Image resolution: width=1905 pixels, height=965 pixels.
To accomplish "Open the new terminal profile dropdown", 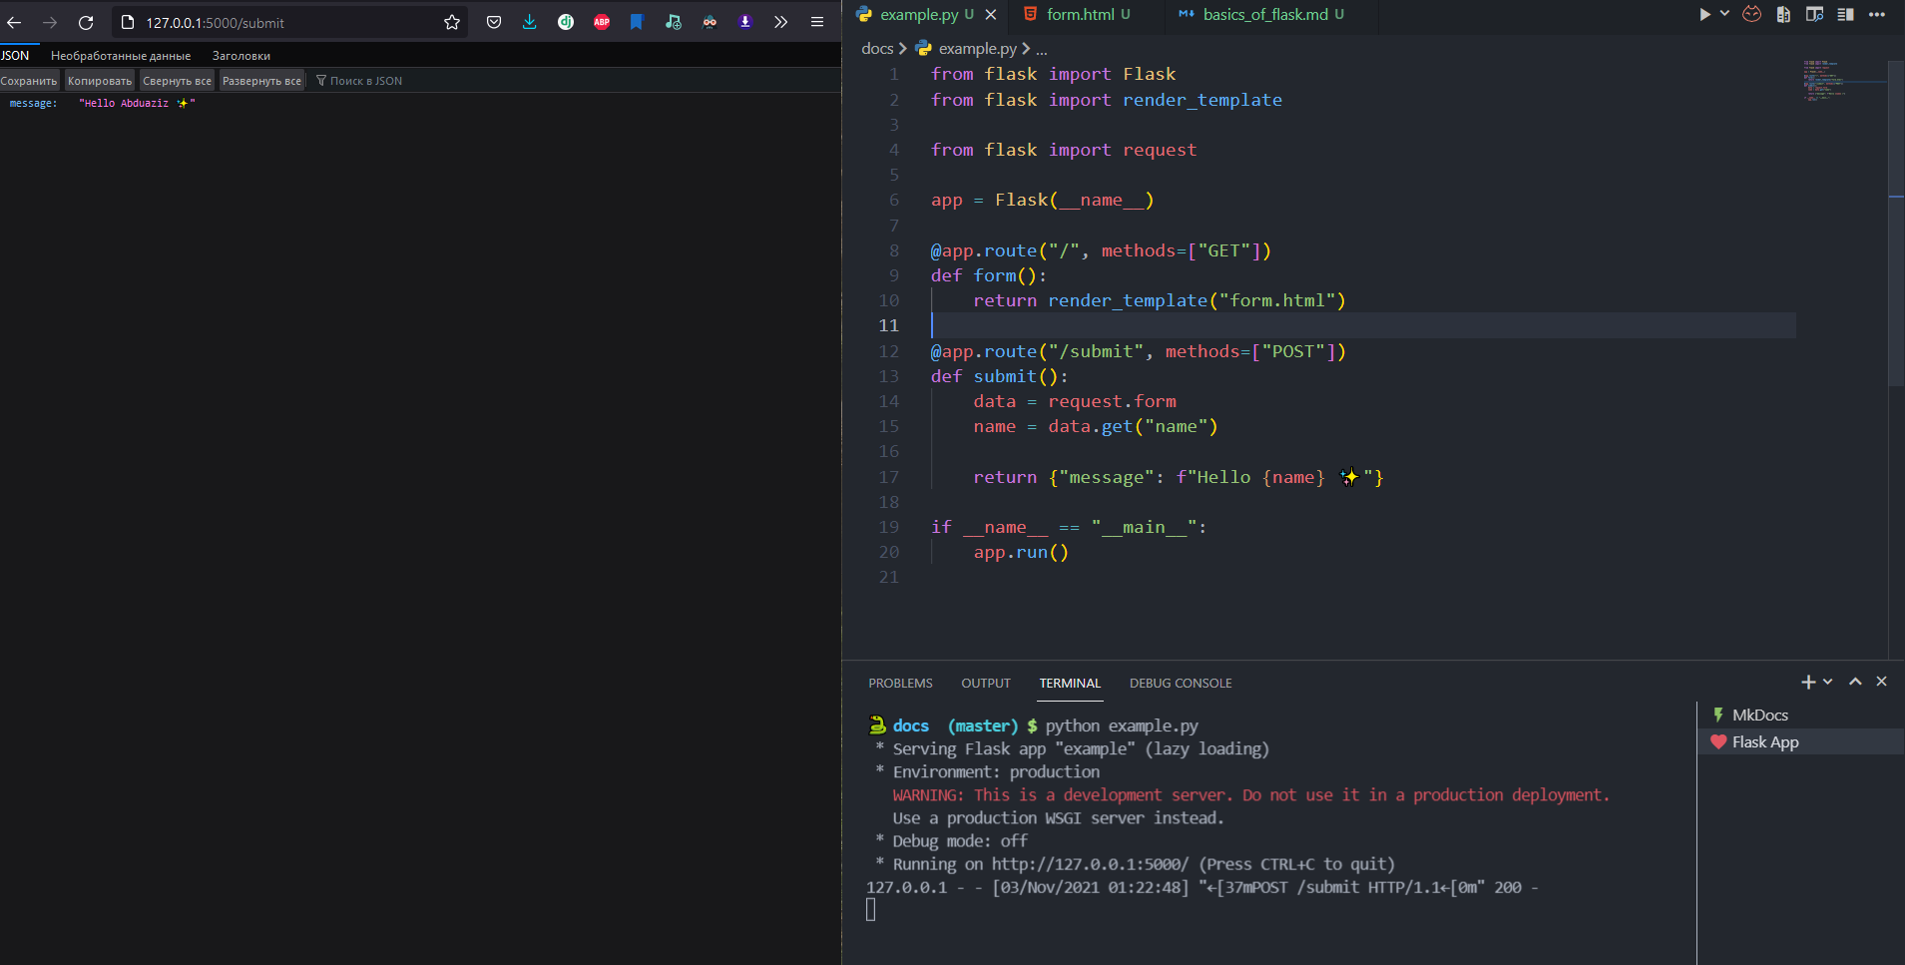I will [x=1828, y=682].
